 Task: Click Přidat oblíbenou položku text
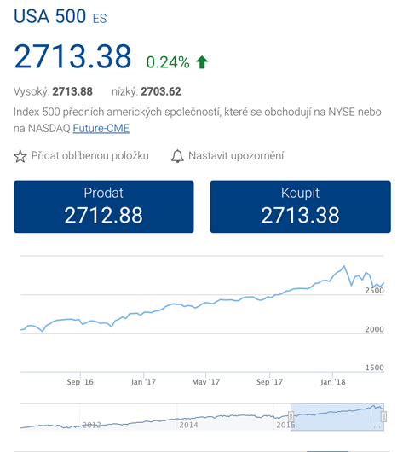[89, 156]
